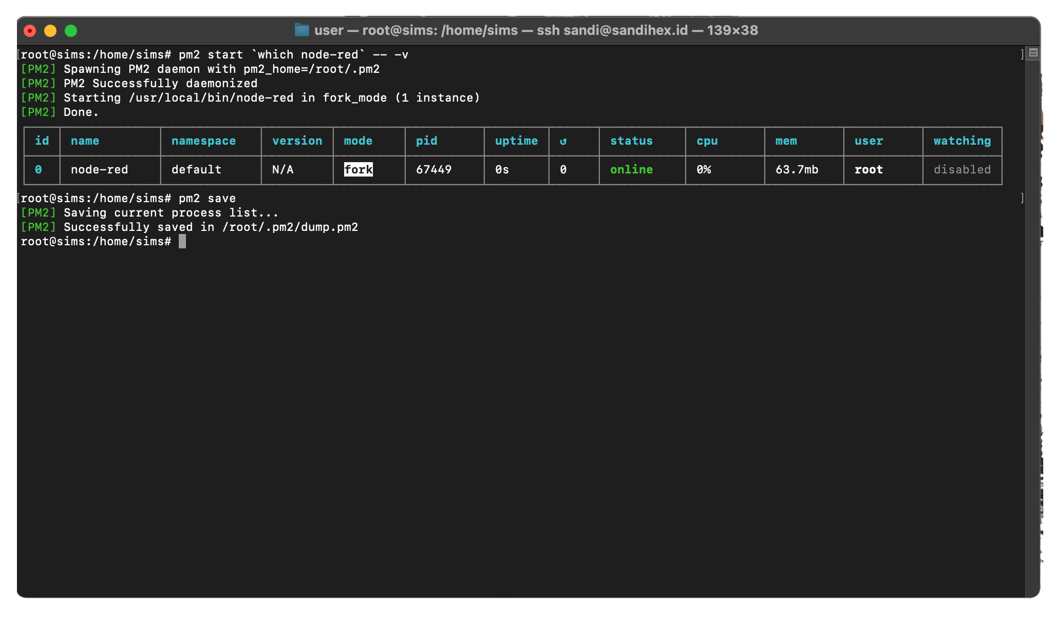Click the 'default' namespace cell
The image size is (1053, 625).
[196, 169]
